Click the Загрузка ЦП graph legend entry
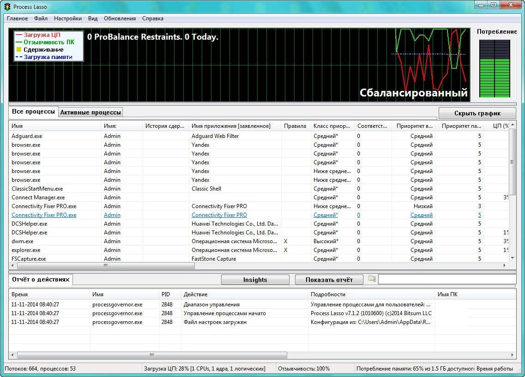This screenshot has height=377, width=525. [38, 35]
